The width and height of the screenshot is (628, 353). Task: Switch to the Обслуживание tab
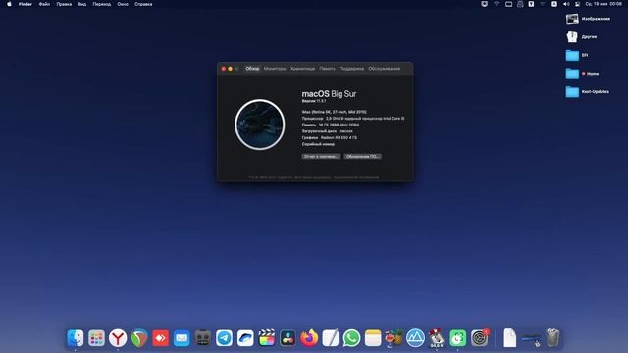pos(384,69)
